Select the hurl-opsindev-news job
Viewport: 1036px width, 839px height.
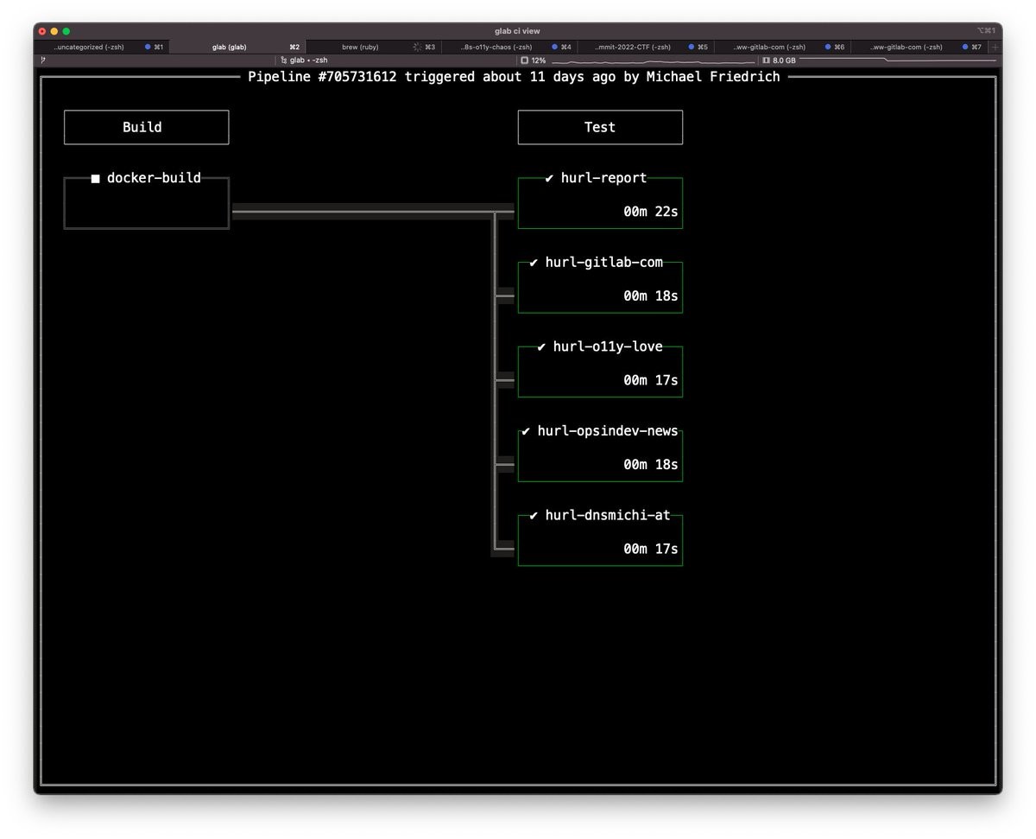pos(600,455)
